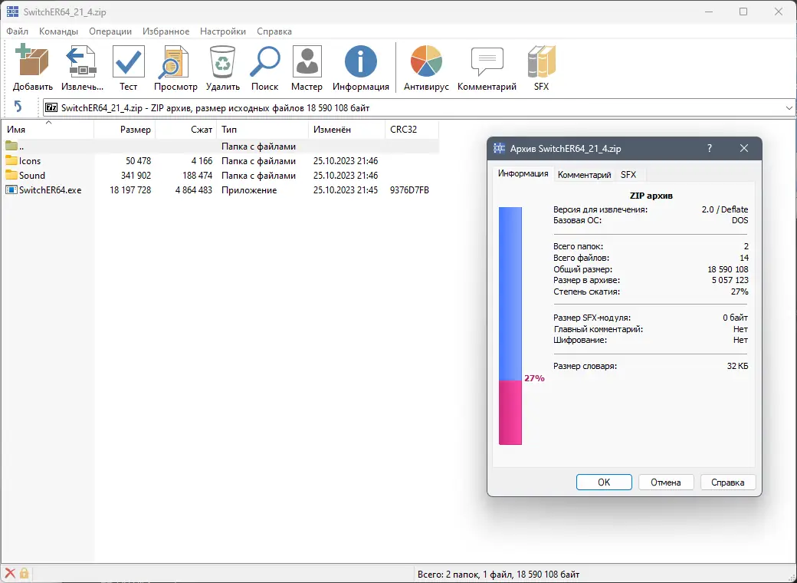
Task: Click the Размер словаря value 32 КБ
Action: 737,366
